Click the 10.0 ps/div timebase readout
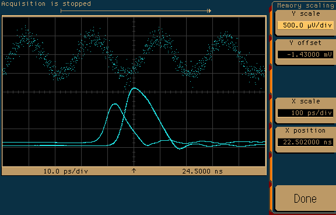The width and height of the screenshot is (336, 215). [x=65, y=171]
